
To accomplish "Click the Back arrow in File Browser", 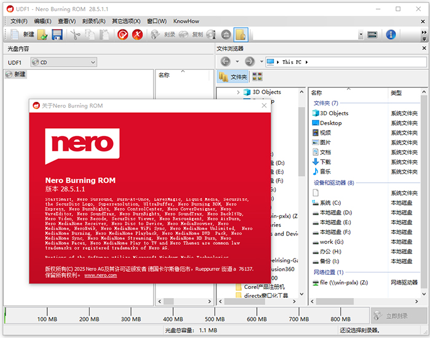I will [x=225, y=61].
